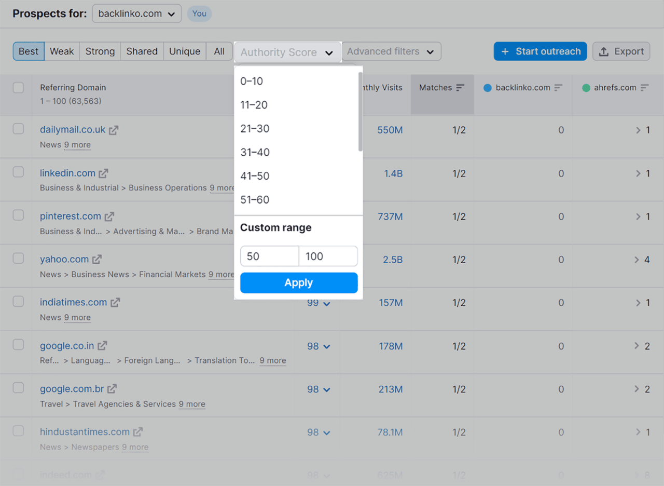
Task: Click the external link icon beside pinterest.com
Action: pos(109,215)
